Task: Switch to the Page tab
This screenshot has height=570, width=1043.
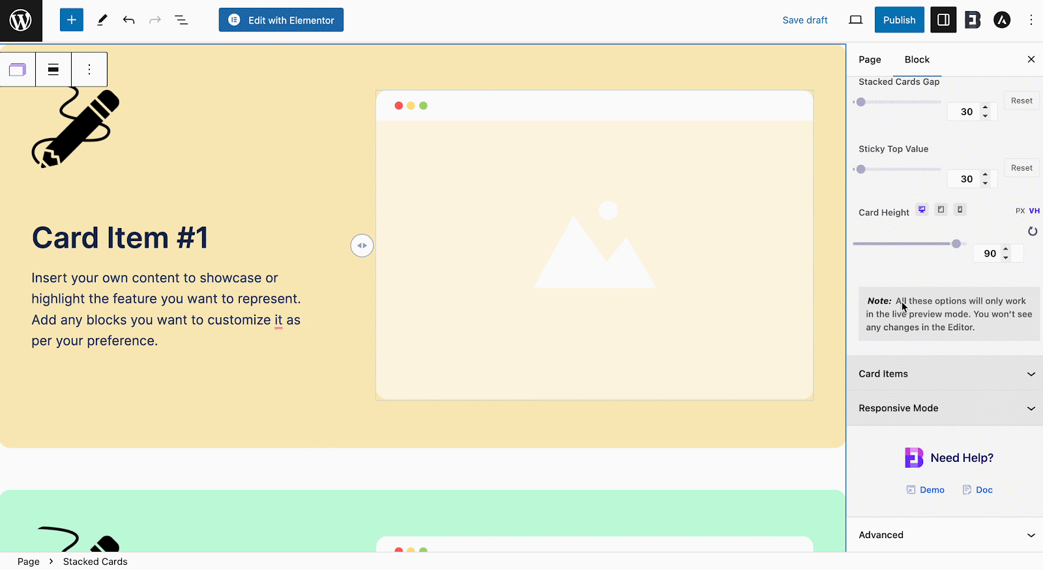Action: click(870, 59)
